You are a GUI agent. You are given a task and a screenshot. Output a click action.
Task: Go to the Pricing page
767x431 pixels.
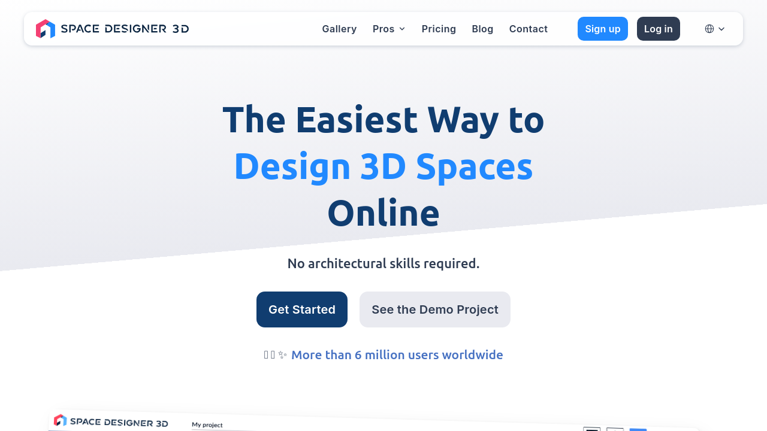click(x=439, y=29)
